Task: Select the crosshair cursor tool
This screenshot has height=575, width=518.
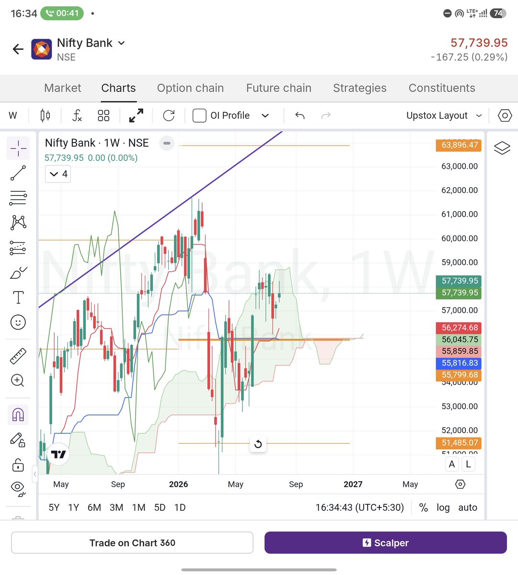Action: point(18,148)
